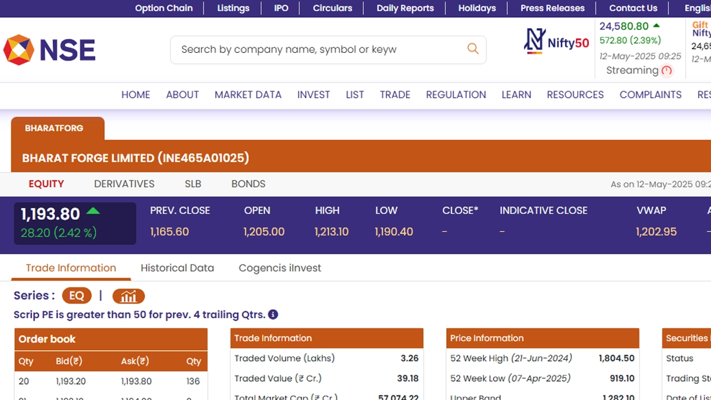Viewport: 711px width, 400px height.
Task: Expand the REGULATION menu
Action: (x=456, y=95)
